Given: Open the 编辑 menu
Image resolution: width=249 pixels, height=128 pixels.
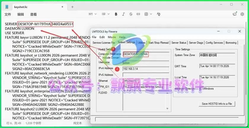Looking at the screenshot, I should [21, 14].
